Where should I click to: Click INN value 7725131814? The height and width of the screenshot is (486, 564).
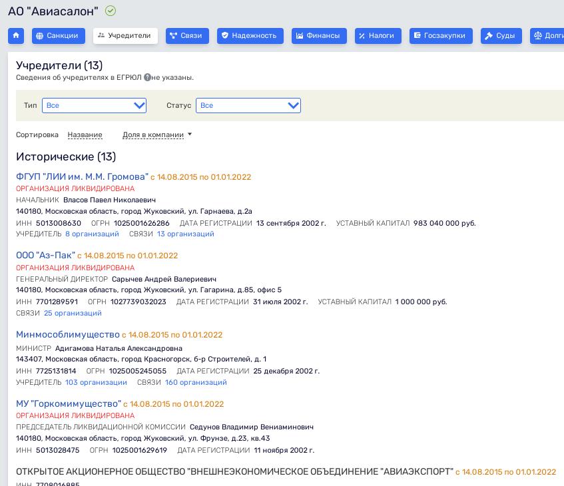pos(56,371)
